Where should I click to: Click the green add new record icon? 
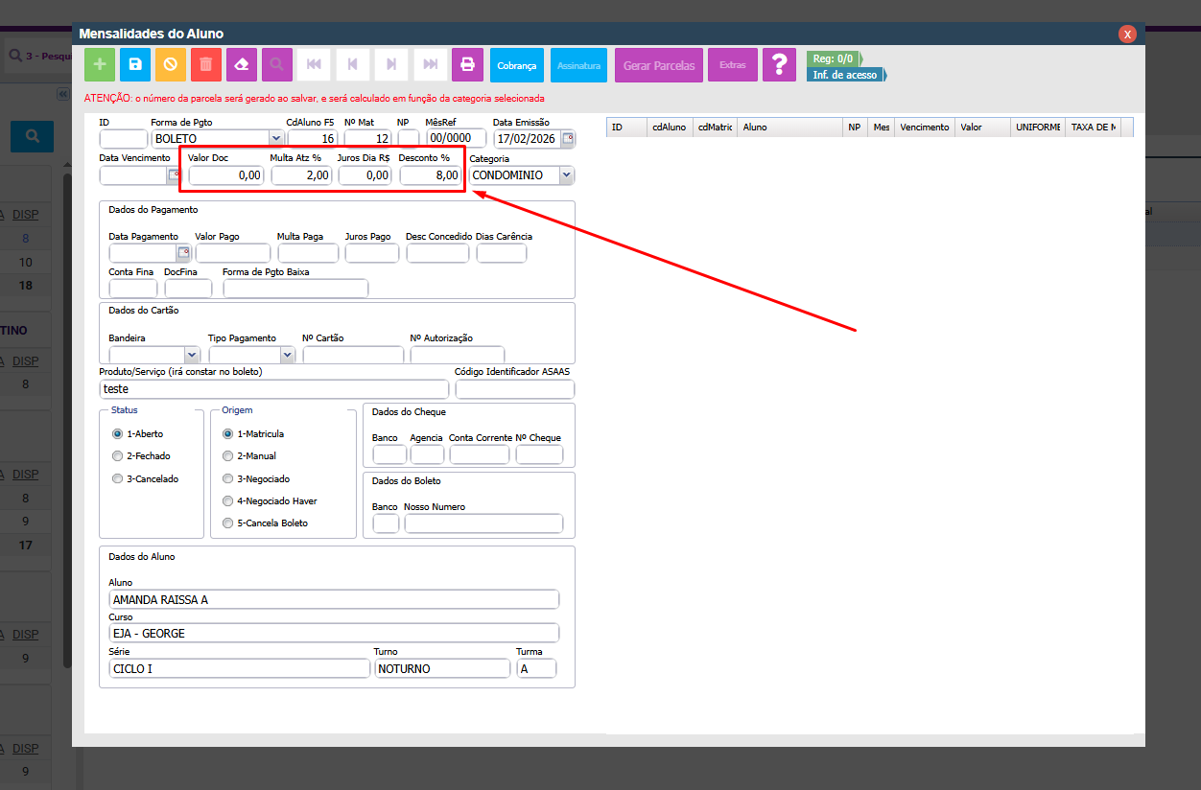pyautogui.click(x=98, y=65)
